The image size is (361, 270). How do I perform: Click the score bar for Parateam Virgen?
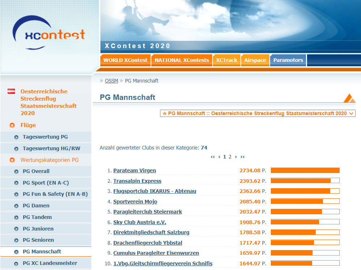[x=305, y=170]
